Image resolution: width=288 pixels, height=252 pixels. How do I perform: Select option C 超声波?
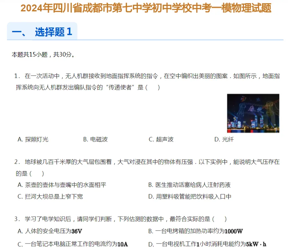[161, 139]
